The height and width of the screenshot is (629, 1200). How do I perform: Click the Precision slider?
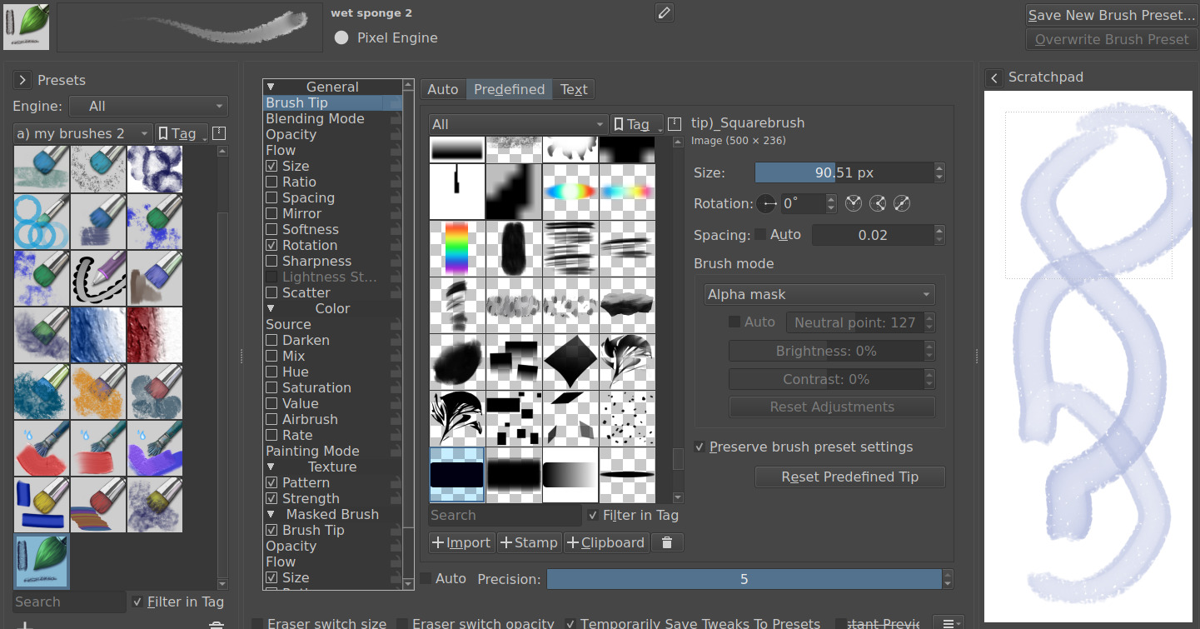click(x=744, y=579)
